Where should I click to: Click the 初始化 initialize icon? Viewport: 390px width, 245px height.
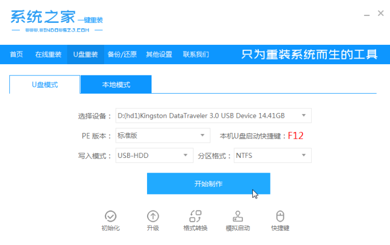110,216
